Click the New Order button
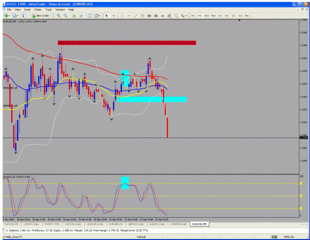The height and width of the screenshot is (240, 310). click(x=41, y=15)
